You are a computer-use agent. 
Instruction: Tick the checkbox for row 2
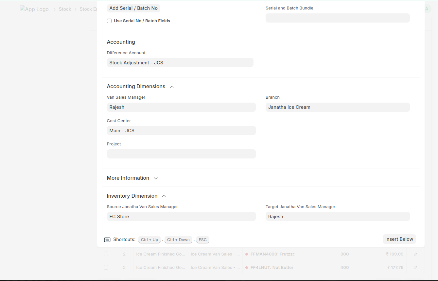click(106, 254)
